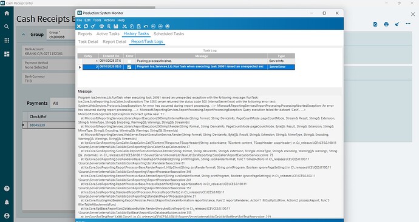Open the check reference link 88049239
Viewport: 419px width, 222px height.
click(x=38, y=125)
